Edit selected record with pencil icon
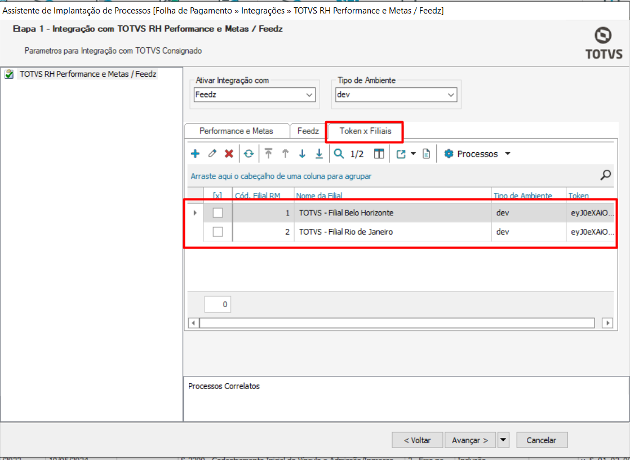630x460 pixels. tap(212, 153)
